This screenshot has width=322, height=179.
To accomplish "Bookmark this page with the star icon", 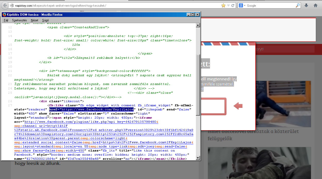I will pyautogui.click(x=223, y=5).
